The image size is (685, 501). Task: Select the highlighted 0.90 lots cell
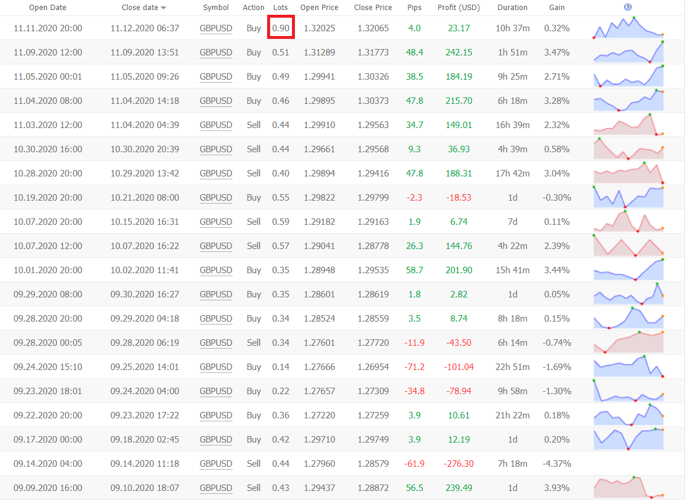click(281, 28)
